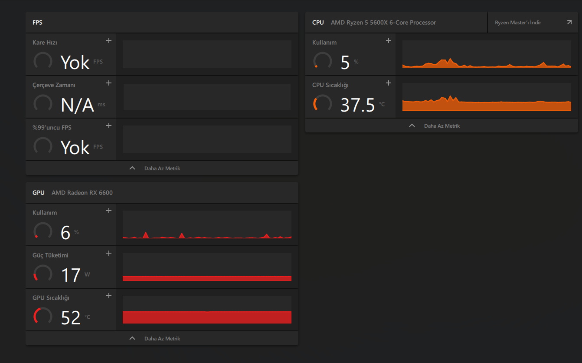Click the GPU usage history graph

click(207, 224)
